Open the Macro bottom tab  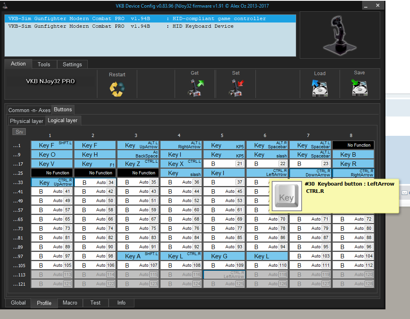70,303
